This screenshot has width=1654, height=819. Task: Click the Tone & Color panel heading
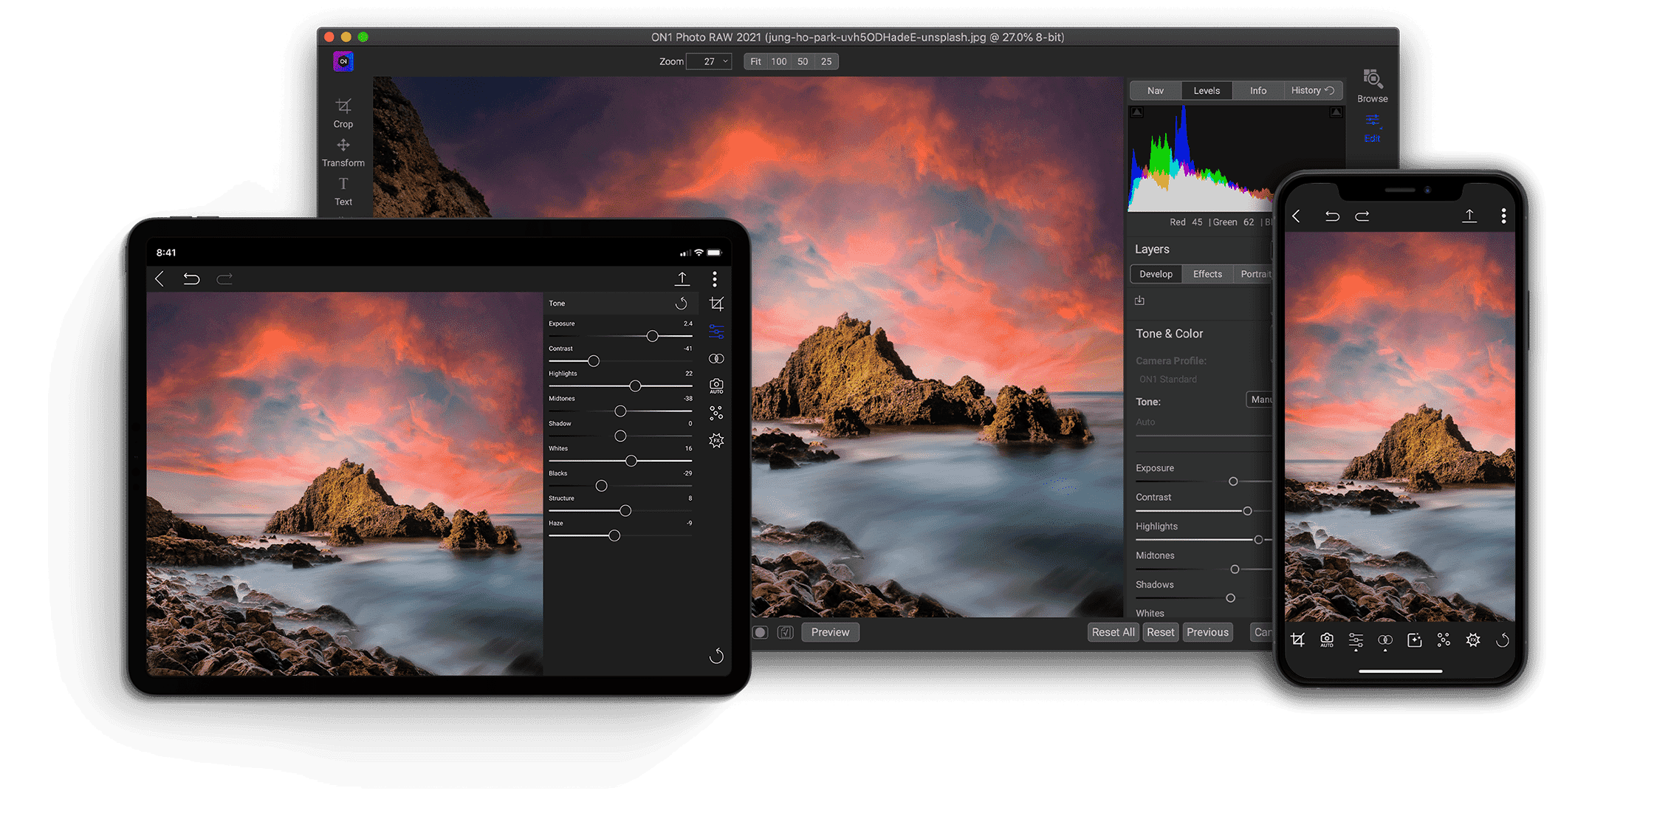1169,334
